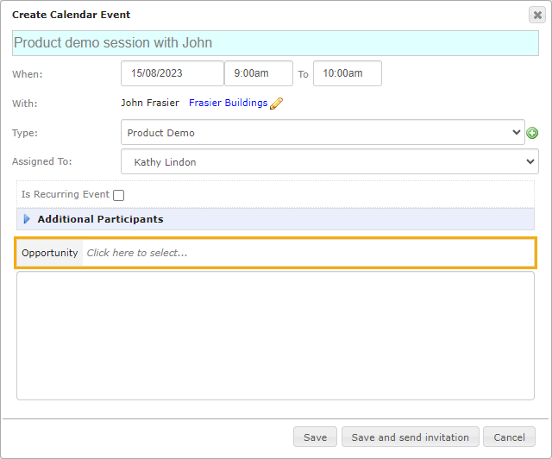
Task: Click inside the large empty notes area
Action: (275, 336)
